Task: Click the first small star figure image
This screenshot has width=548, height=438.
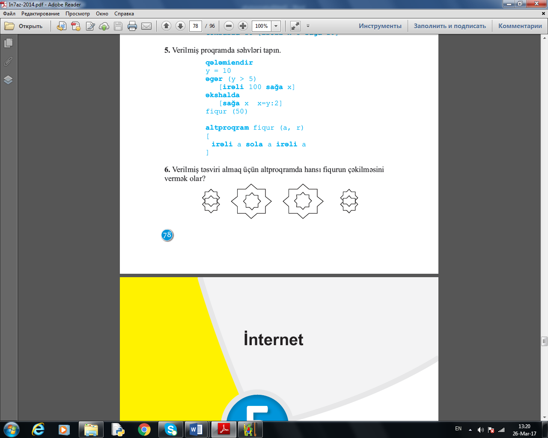Action: [x=211, y=201]
